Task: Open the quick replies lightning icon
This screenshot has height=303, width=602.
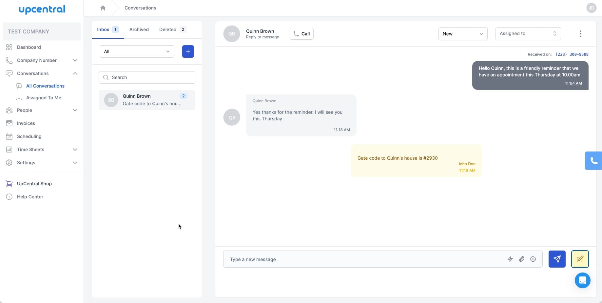Action: click(x=510, y=259)
